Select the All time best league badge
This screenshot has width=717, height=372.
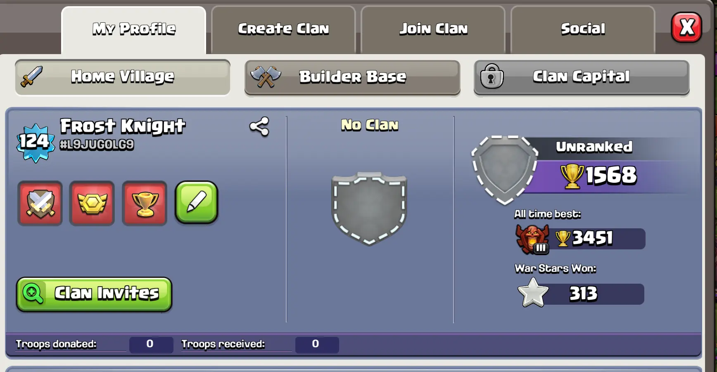click(532, 239)
